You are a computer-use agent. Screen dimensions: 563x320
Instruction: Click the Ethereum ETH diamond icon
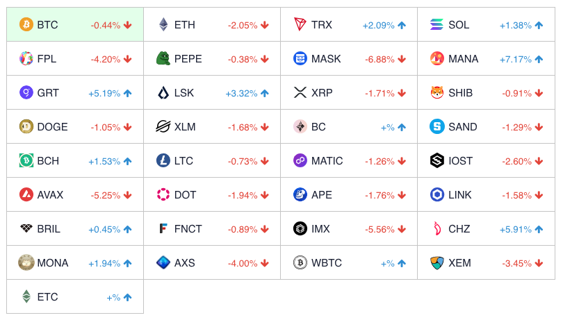click(x=163, y=25)
